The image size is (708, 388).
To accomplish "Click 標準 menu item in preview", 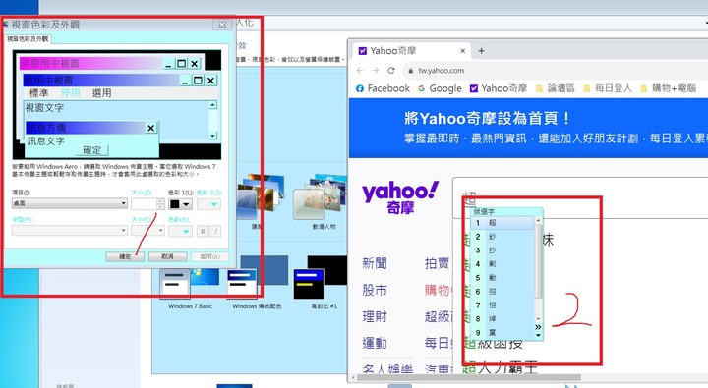I will tap(38, 93).
